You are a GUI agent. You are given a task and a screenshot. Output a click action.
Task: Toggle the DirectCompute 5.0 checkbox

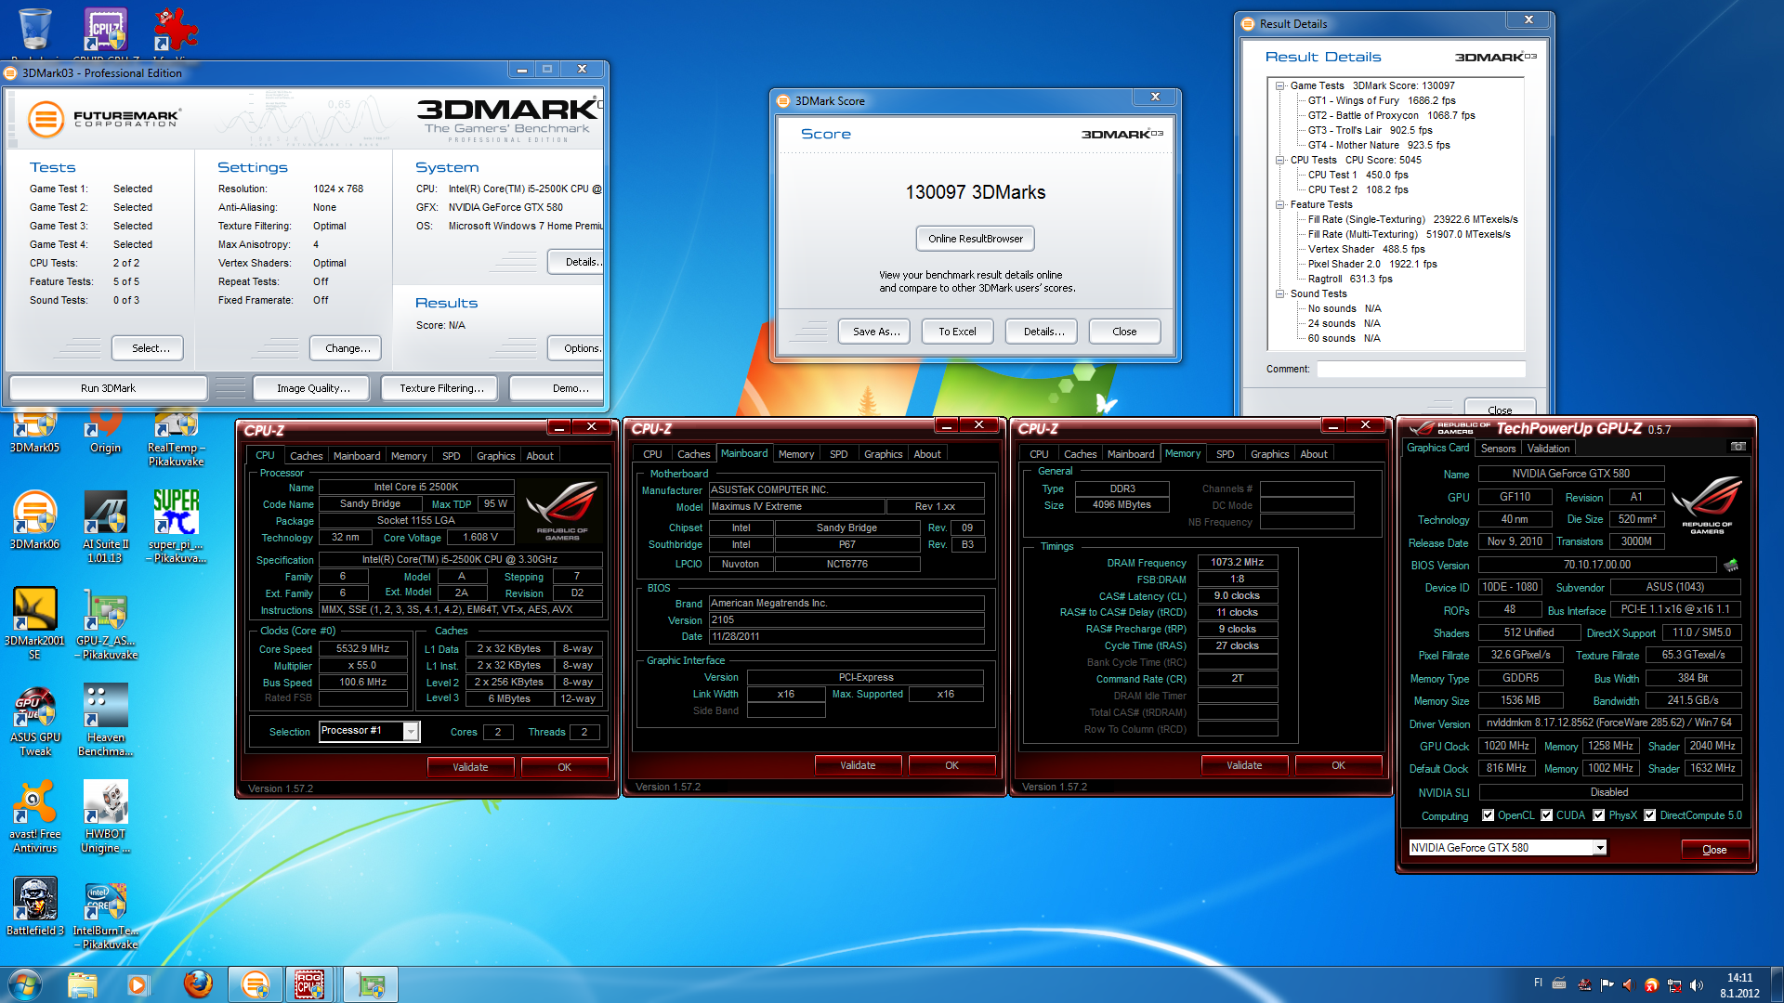pyautogui.click(x=1650, y=815)
